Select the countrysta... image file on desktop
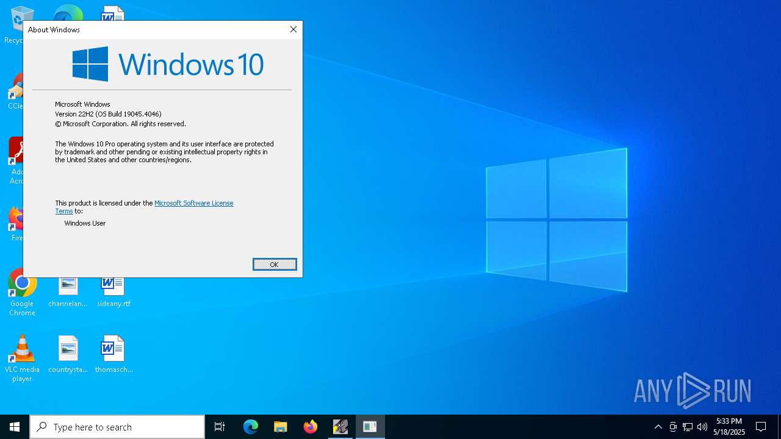The height and width of the screenshot is (439, 781). tap(68, 354)
